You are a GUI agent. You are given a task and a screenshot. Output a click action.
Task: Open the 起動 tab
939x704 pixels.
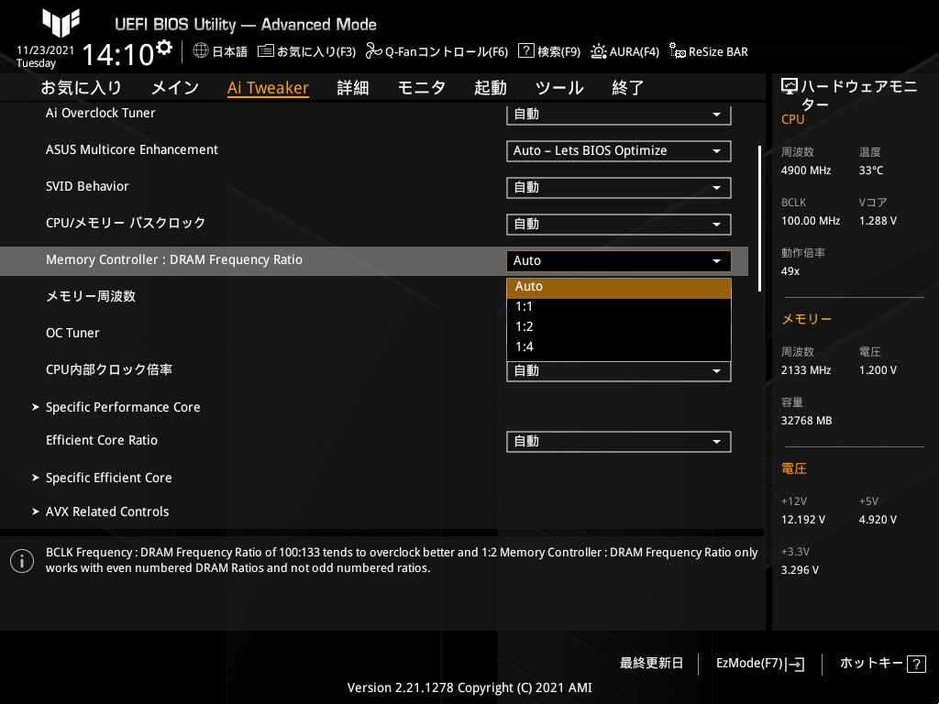[491, 87]
